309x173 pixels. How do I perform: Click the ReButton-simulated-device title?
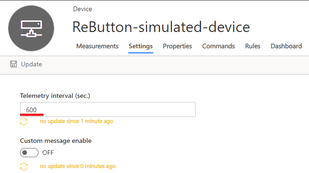(161, 27)
